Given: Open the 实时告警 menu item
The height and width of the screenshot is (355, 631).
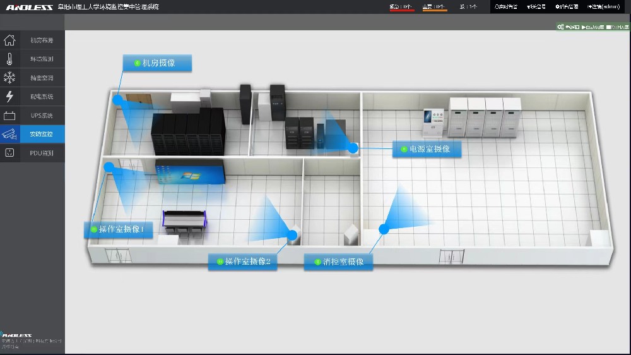Looking at the screenshot, I should (505, 7).
